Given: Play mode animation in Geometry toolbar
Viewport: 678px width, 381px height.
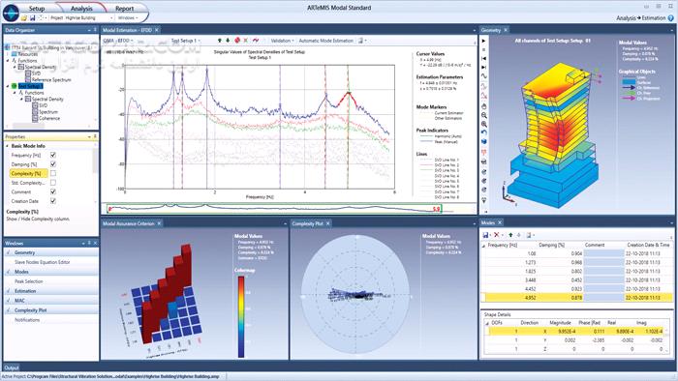Looking at the screenshot, I should (x=484, y=41).
